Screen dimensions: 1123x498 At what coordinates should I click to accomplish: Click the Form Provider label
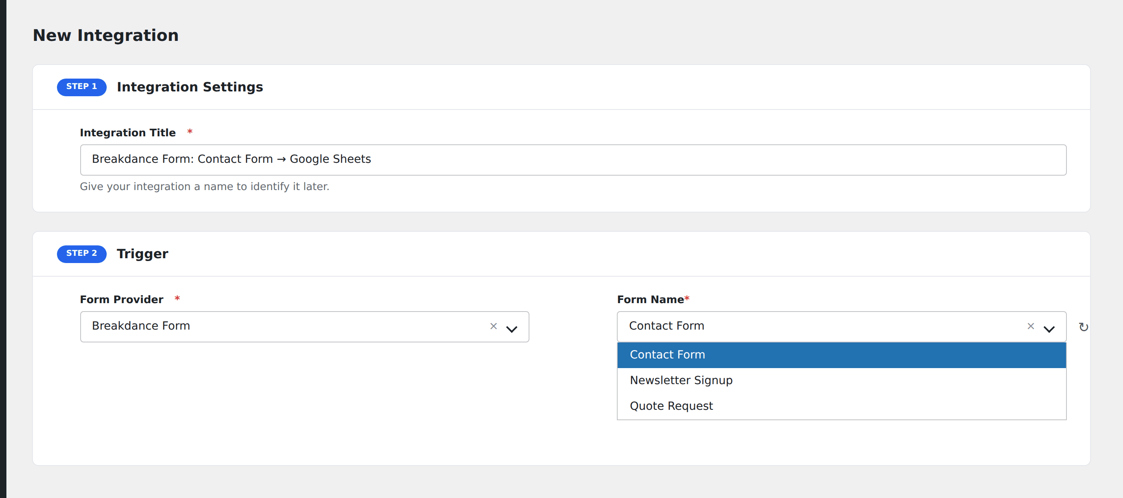point(121,300)
